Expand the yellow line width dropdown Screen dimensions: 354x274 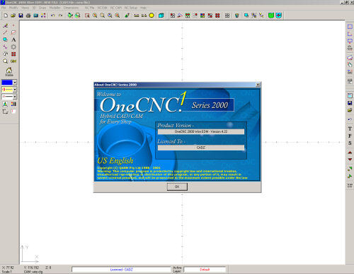pyautogui.click(x=15, y=90)
